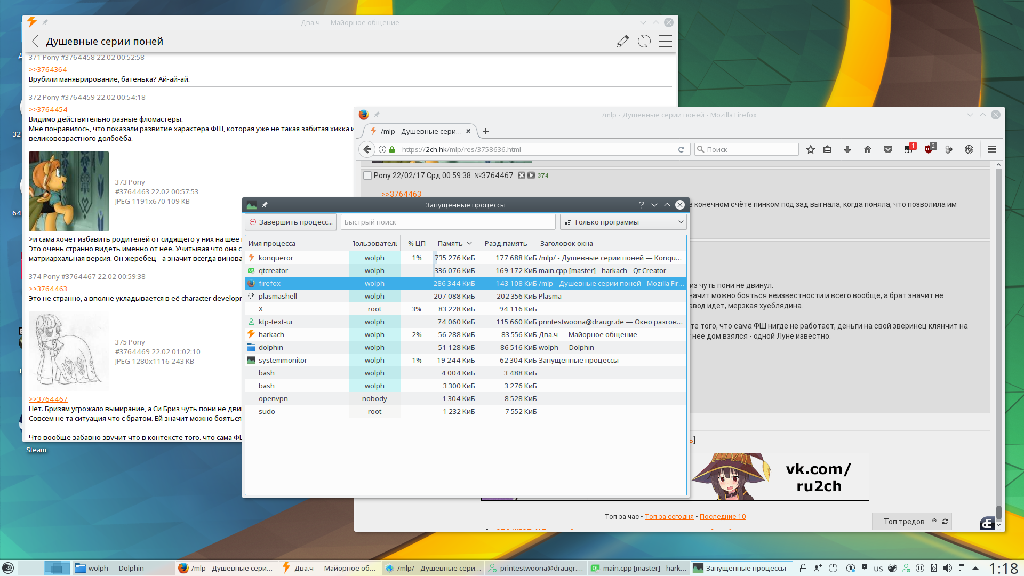The height and width of the screenshot is (576, 1024).
Task: Open the KDE application launcher
Action: click(8, 568)
